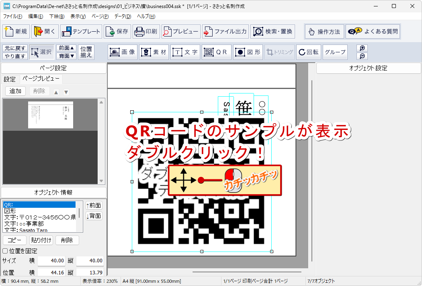Redo with やり直す
This screenshot has width=422, height=286.
15,56
